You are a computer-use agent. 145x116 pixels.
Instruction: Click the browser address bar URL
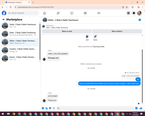36,7
